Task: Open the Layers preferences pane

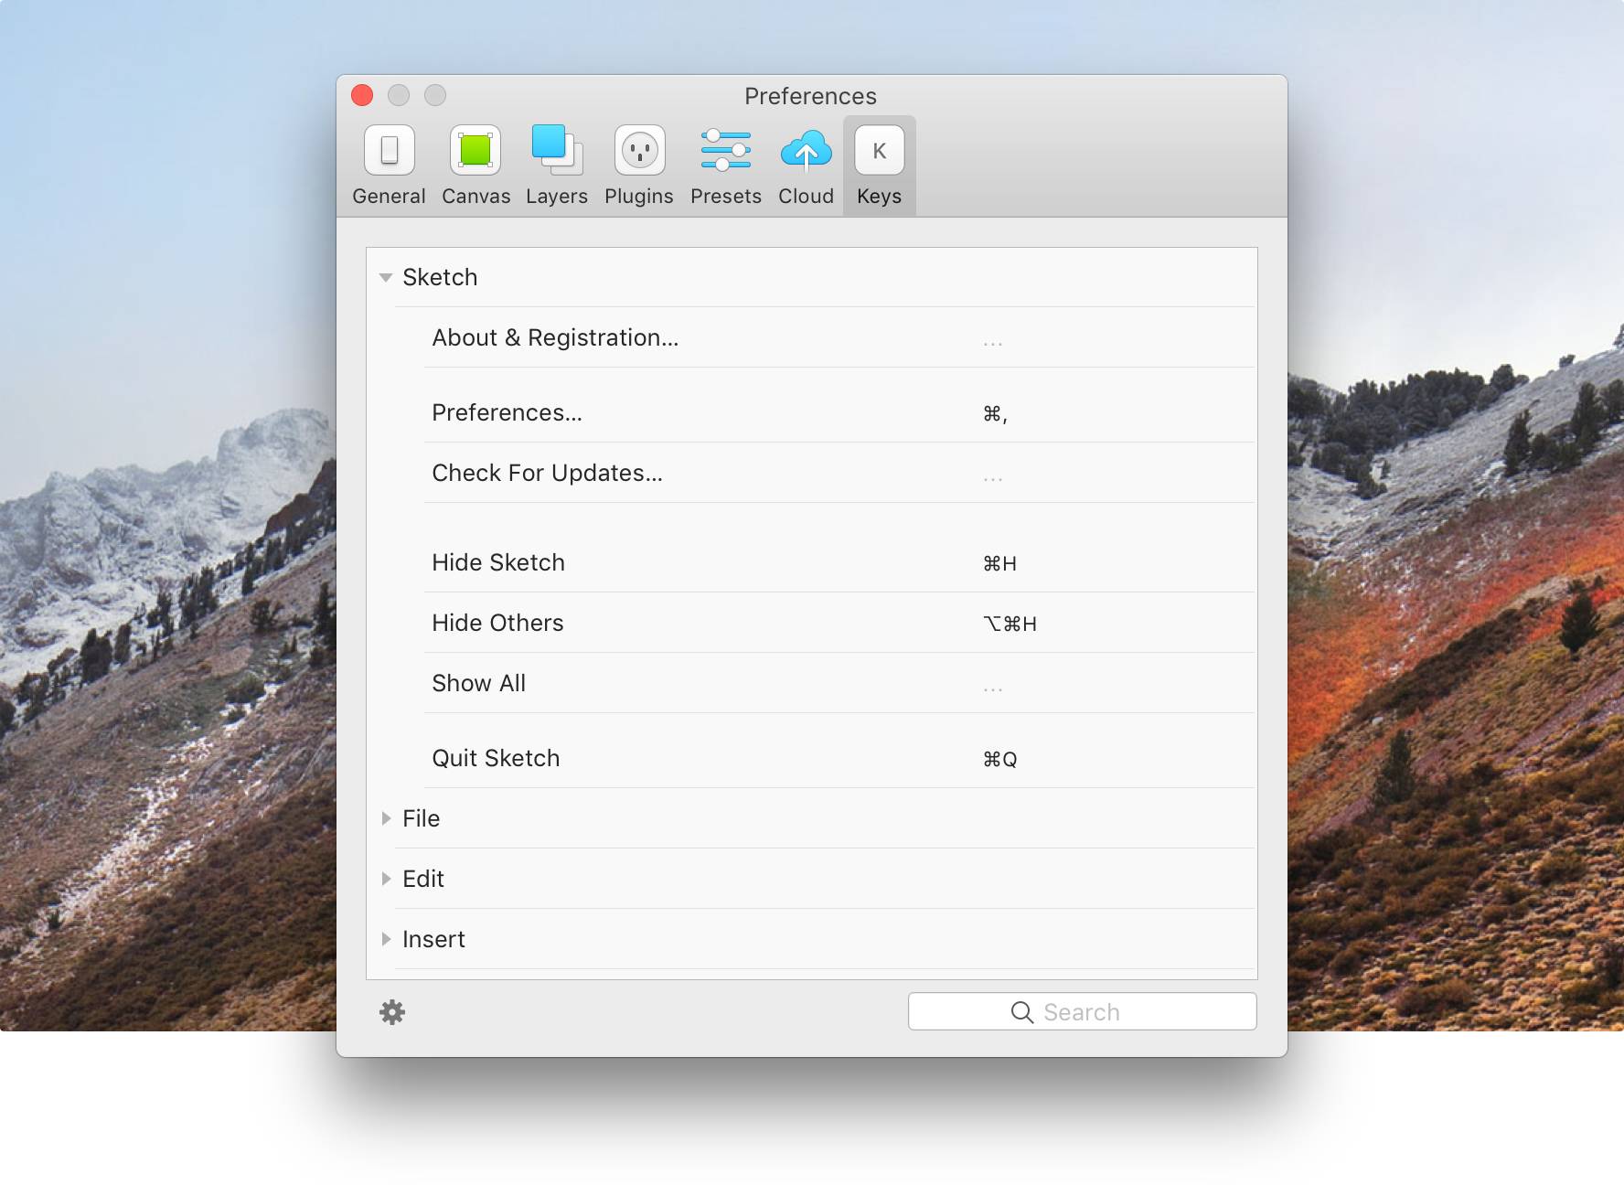Action: 557,165
